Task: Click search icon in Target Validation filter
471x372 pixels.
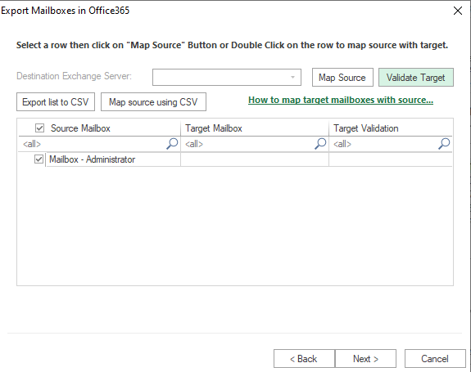Action: [x=444, y=144]
